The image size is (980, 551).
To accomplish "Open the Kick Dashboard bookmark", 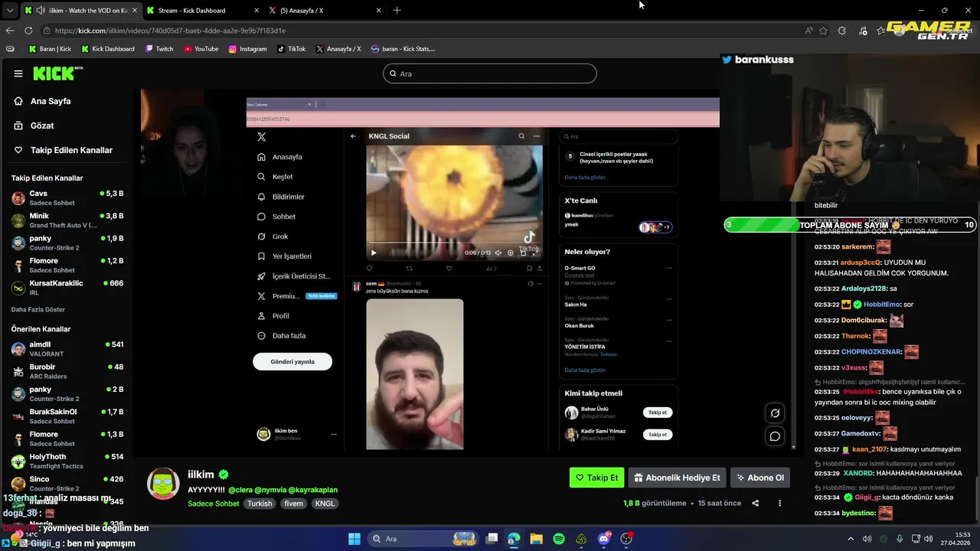I will 107,49.
